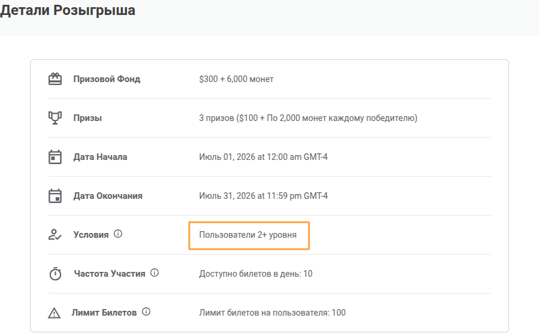Click Лимит билетов на пользователя: 100 text
The width and height of the screenshot is (539, 336).
pos(272,313)
